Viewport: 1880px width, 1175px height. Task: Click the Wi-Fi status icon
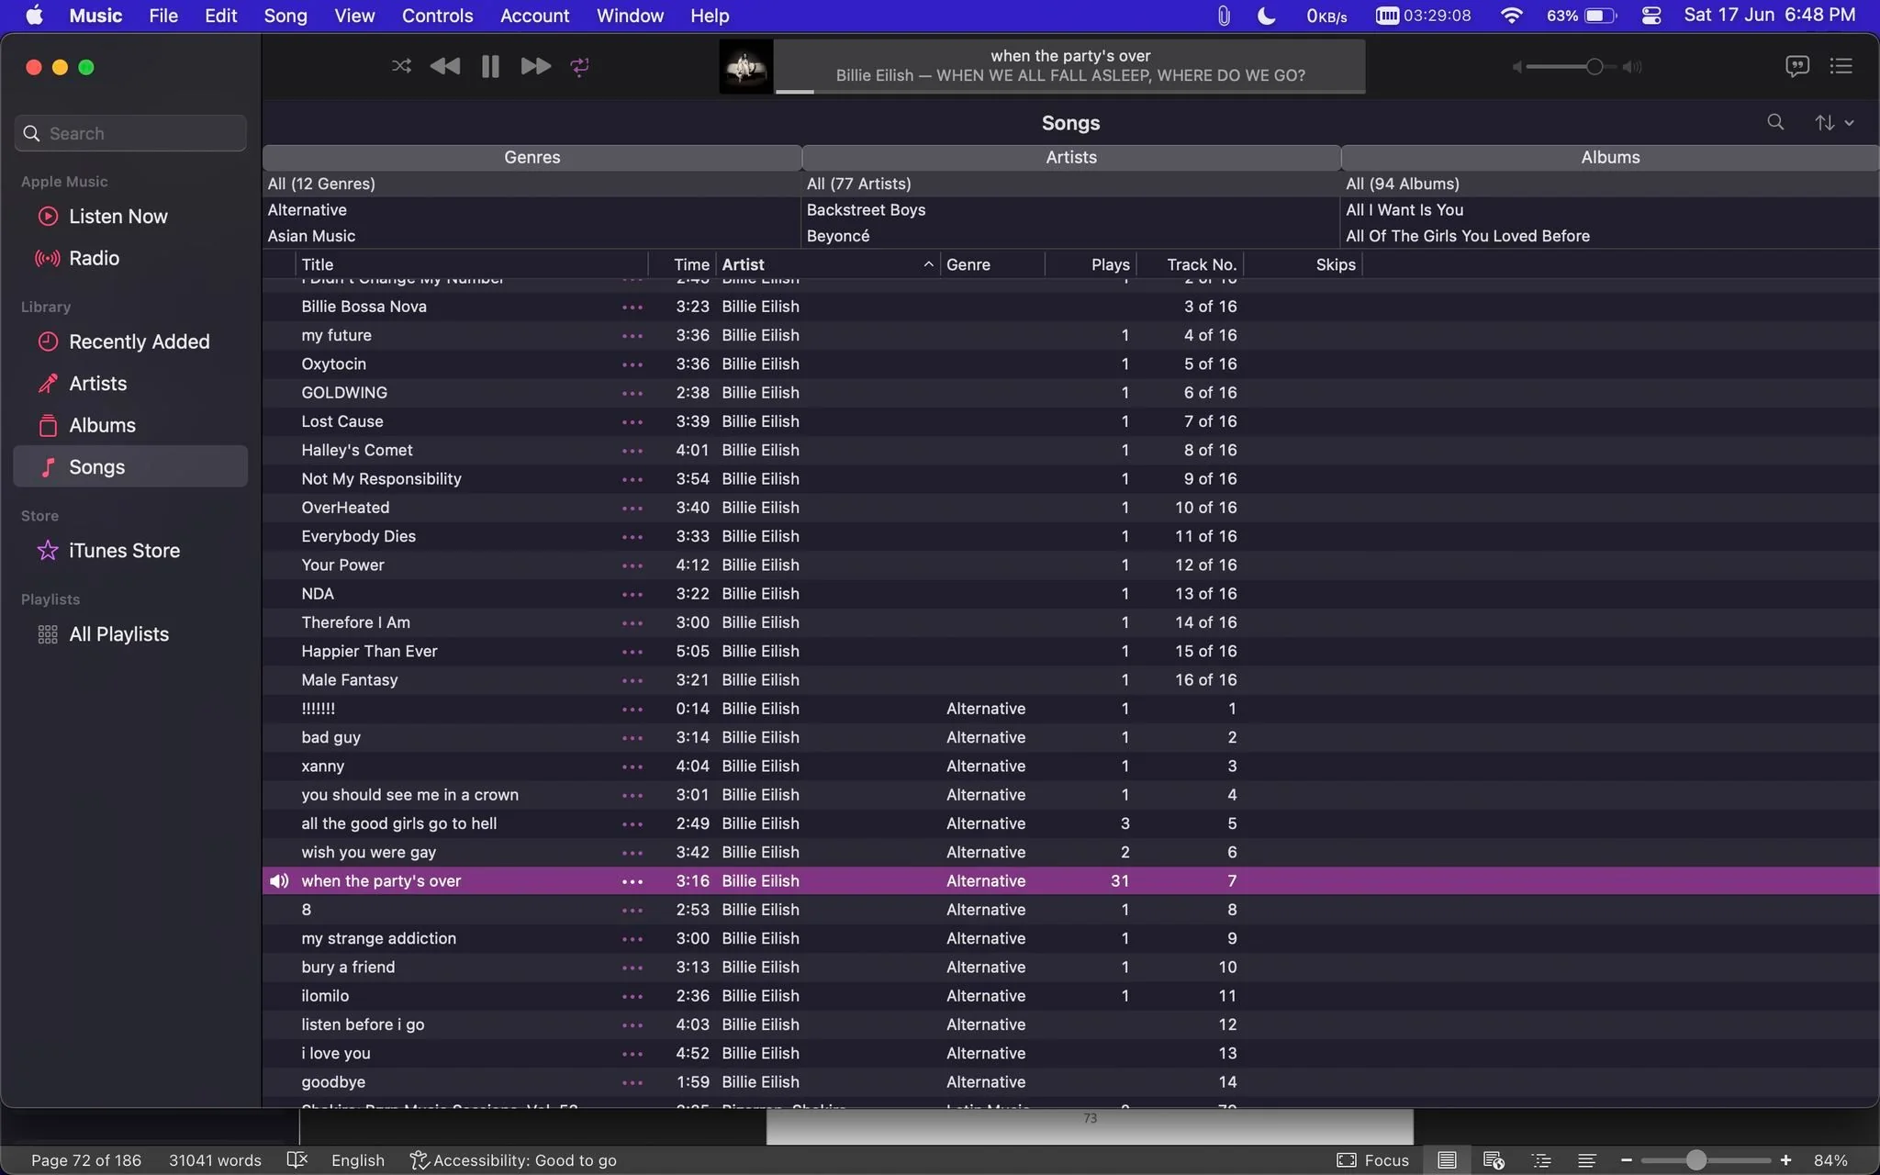1511,16
